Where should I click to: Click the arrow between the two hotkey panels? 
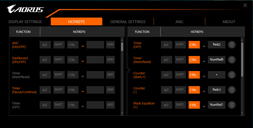pos(128,70)
